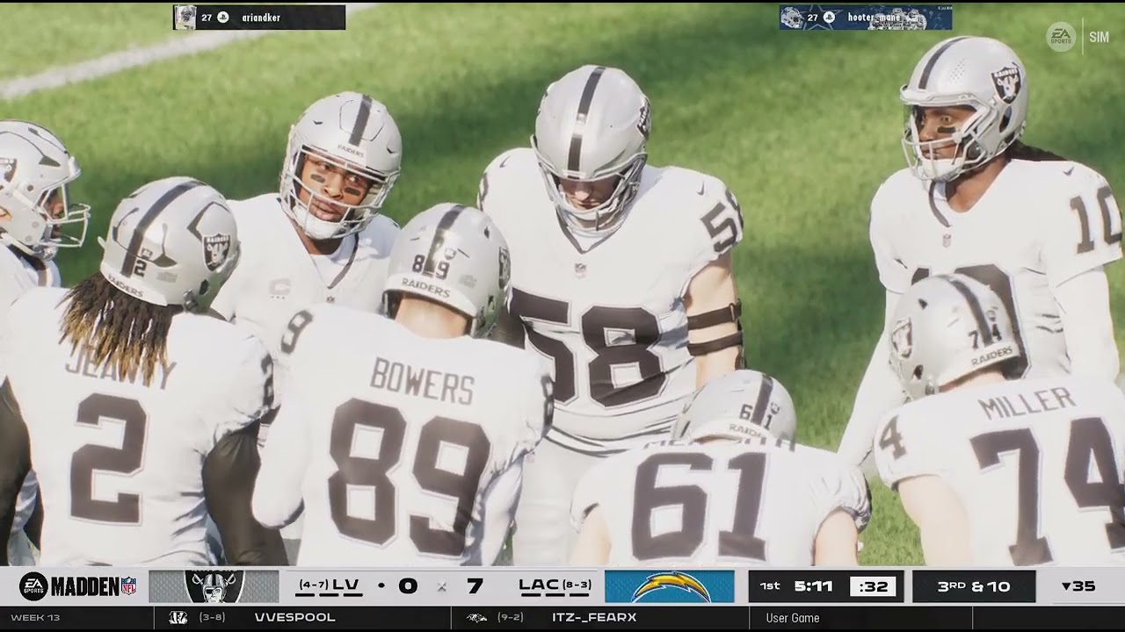1125x632 pixels.
Task: Click the EA Sports logo beside SIM
Action: click(1061, 37)
